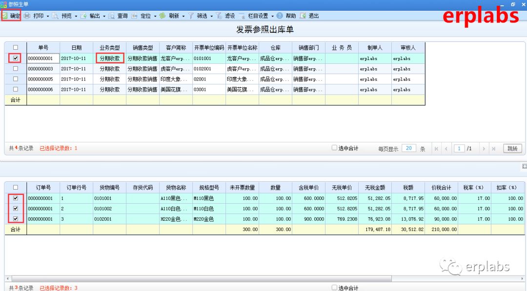The width and height of the screenshot is (527, 291).
Task: Click the 确定 confirm checkmark icon
Action: point(5,16)
